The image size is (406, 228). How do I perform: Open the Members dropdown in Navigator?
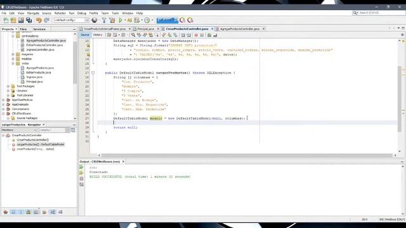tap(20, 130)
